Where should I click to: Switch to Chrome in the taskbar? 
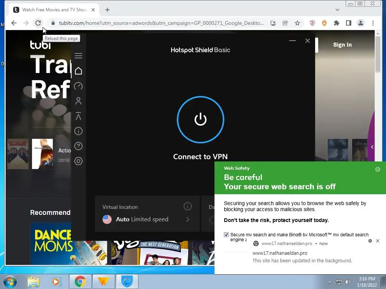click(80, 281)
